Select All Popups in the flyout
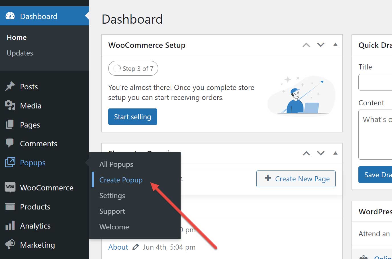 point(116,164)
